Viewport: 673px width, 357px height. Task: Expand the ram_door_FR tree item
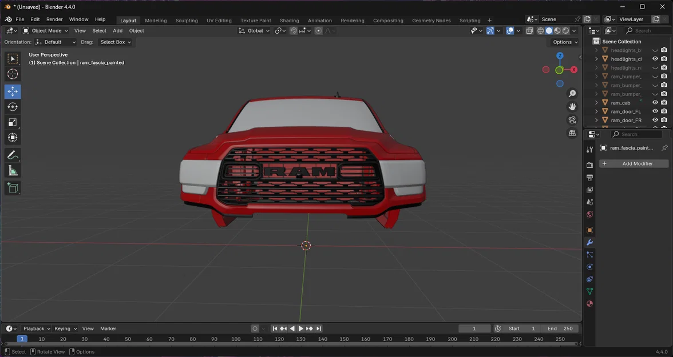point(596,121)
